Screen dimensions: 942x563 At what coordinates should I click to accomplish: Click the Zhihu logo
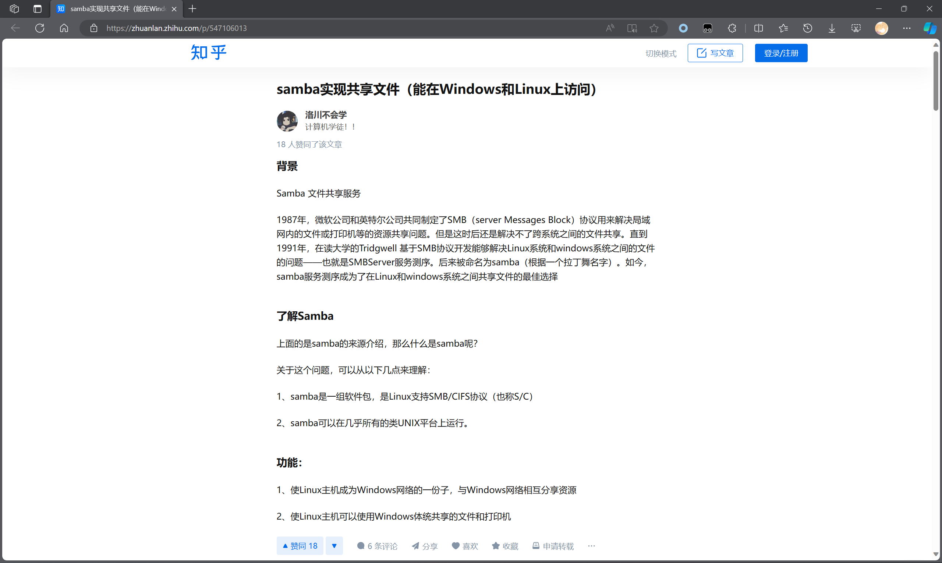[208, 52]
